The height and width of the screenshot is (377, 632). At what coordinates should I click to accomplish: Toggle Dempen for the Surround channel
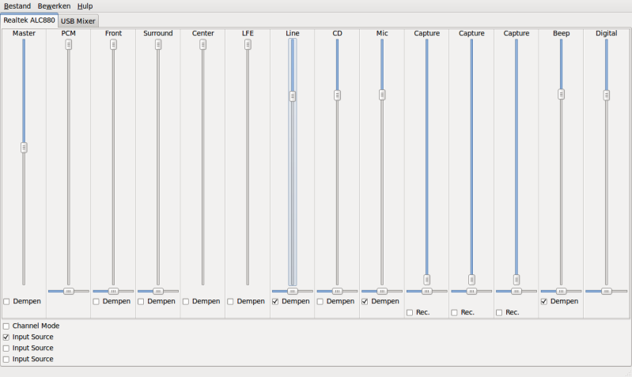click(142, 301)
